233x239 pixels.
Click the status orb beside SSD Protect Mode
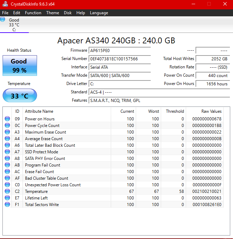(x=7, y=152)
